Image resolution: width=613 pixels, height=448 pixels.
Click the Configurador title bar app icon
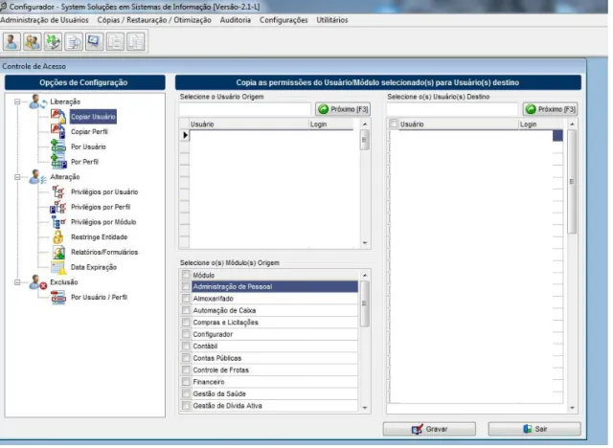pyautogui.click(x=4, y=7)
